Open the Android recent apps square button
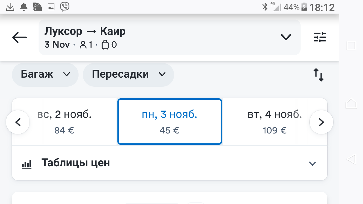363x204 pixels. coord(351,45)
